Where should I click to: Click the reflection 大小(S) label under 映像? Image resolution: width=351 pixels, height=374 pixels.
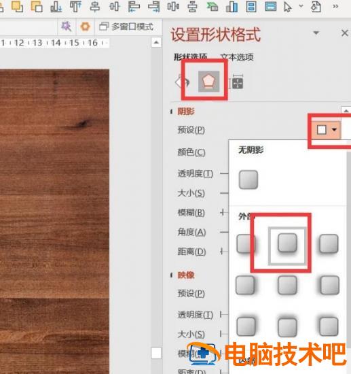click(191, 335)
